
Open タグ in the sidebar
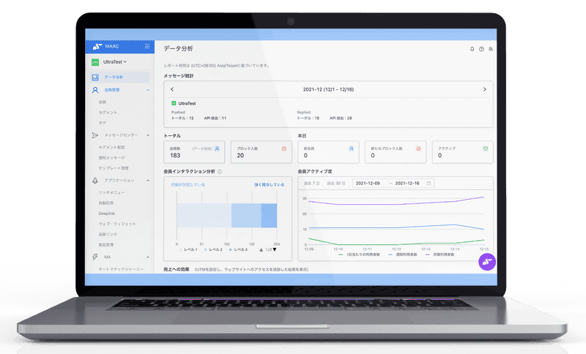103,123
